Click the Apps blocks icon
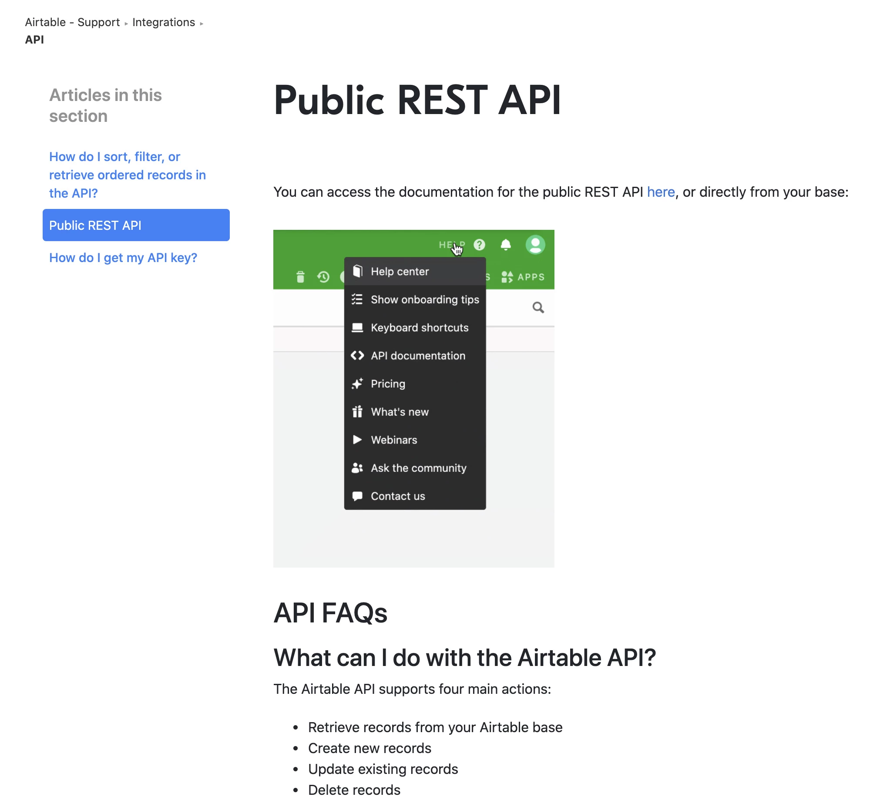Image resolution: width=880 pixels, height=807 pixels. (507, 277)
